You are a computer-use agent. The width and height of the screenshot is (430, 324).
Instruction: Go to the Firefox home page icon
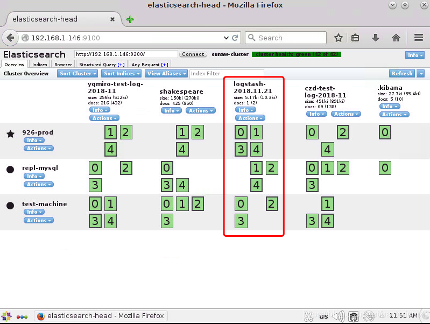coord(396,38)
